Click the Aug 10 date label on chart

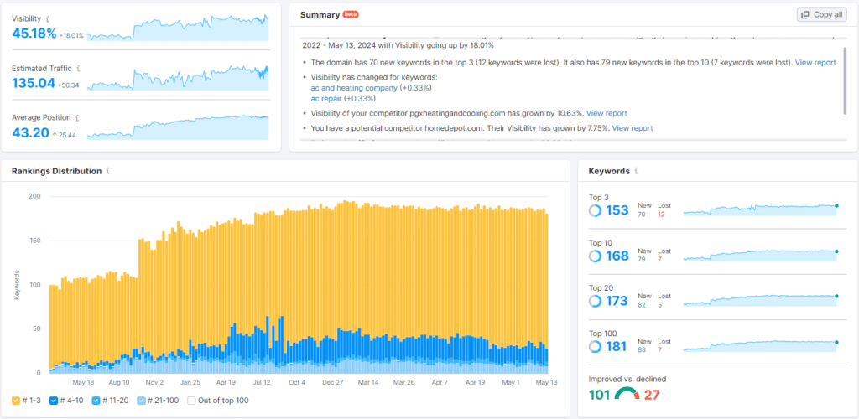(119, 382)
